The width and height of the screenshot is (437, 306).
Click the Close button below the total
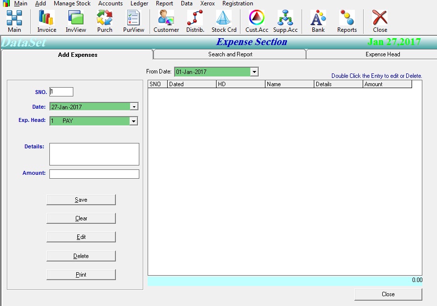click(388, 294)
